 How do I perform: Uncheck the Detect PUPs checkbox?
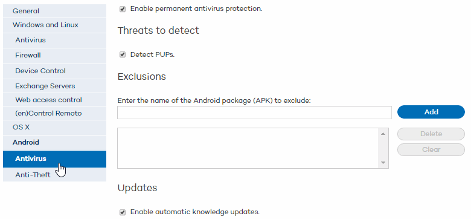[122, 54]
